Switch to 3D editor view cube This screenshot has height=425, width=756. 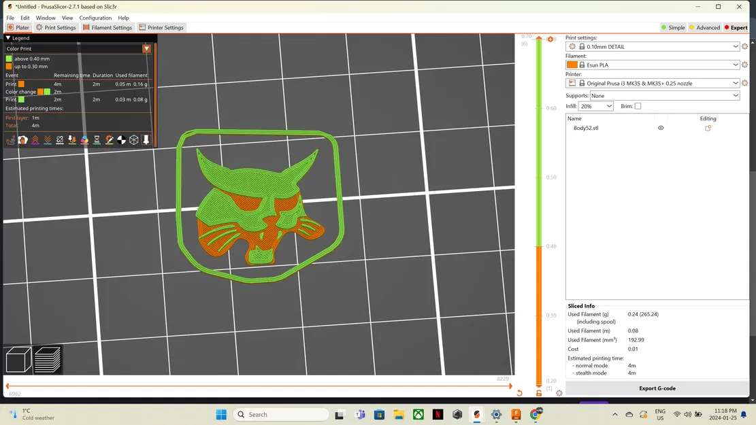pyautogui.click(x=18, y=360)
